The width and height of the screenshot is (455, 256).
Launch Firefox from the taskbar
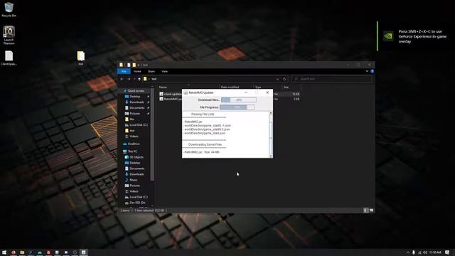[14, 252]
